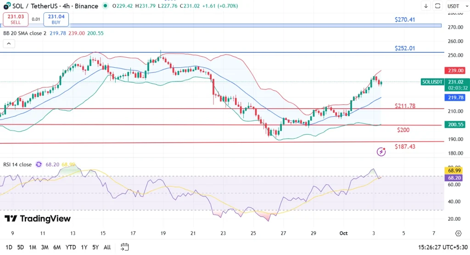This screenshot has height=255, width=470.
Task: Click the fullscreen frame icon near USDT
Action: pyautogui.click(x=437, y=6)
